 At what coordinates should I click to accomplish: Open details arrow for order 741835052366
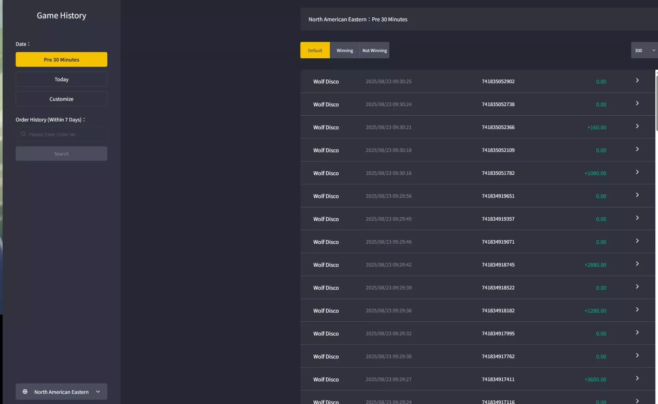coord(637,126)
